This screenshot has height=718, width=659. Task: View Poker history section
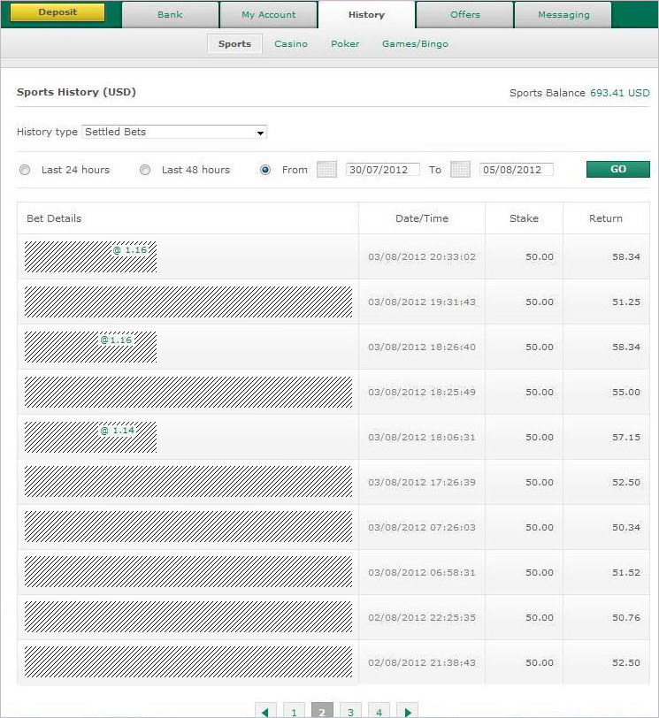(345, 44)
